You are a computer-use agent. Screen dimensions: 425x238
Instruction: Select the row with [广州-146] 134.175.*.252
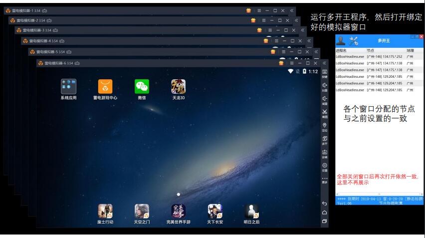379,57
